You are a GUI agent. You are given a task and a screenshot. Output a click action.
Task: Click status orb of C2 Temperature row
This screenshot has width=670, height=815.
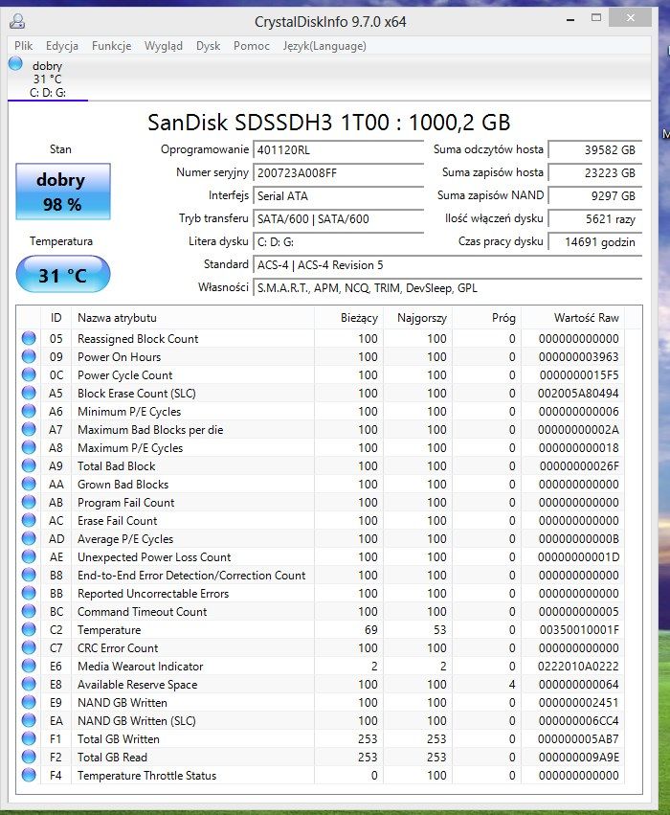click(29, 629)
